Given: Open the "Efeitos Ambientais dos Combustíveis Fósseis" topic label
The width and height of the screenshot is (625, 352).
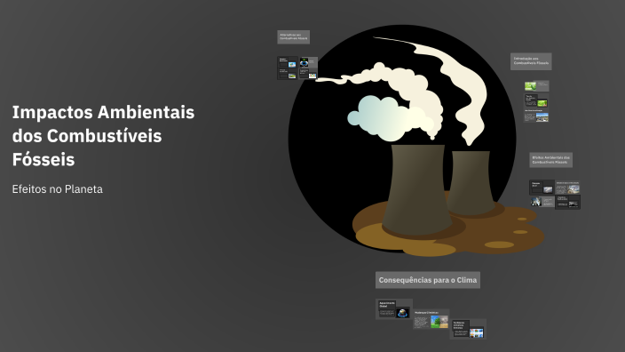Looking at the screenshot, I should (550, 160).
